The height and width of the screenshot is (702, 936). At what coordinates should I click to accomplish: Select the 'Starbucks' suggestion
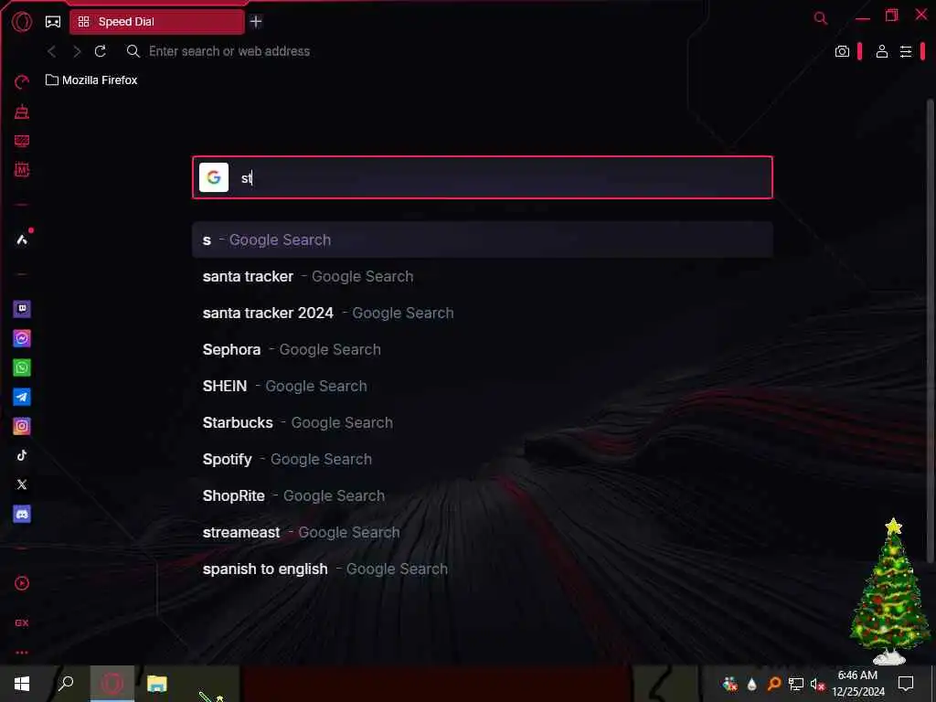(x=483, y=422)
